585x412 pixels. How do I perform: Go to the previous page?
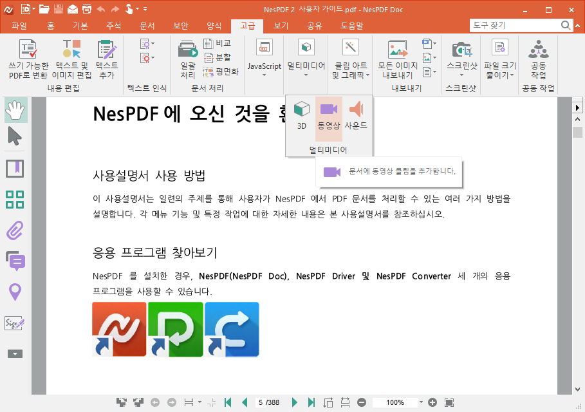[245, 402]
